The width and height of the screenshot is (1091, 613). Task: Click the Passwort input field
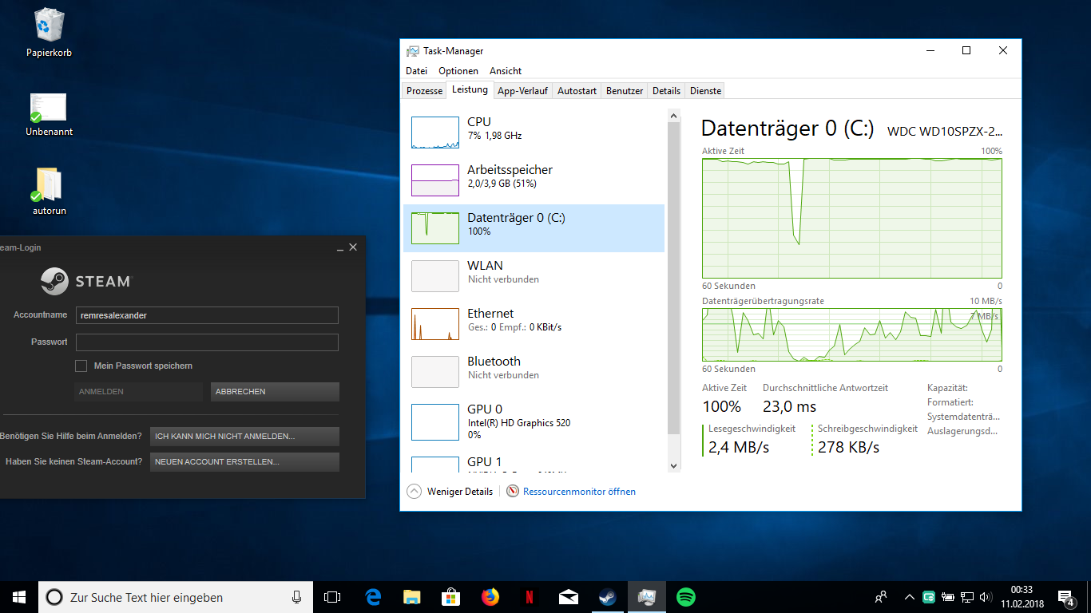(207, 342)
